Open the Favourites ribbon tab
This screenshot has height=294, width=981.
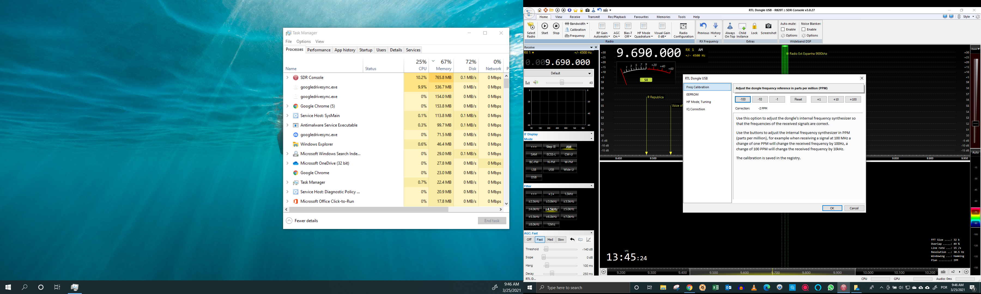pos(641,17)
